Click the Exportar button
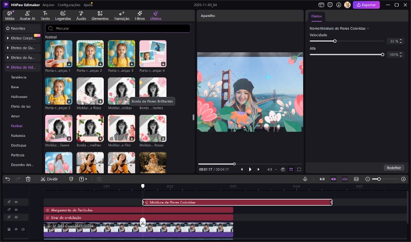411x242 pixels. (x=366, y=5)
